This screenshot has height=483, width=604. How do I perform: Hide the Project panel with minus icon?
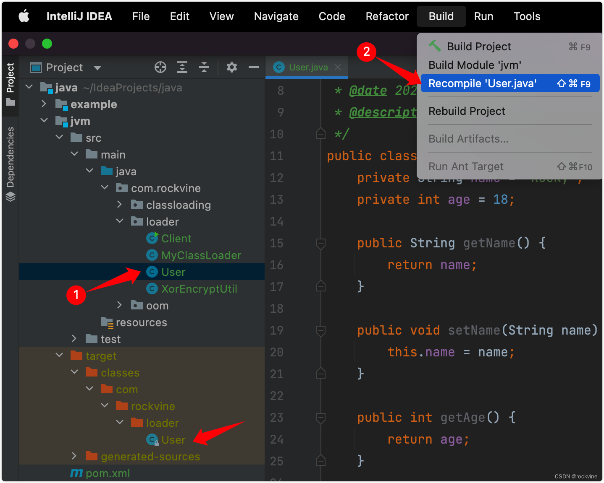click(x=254, y=67)
